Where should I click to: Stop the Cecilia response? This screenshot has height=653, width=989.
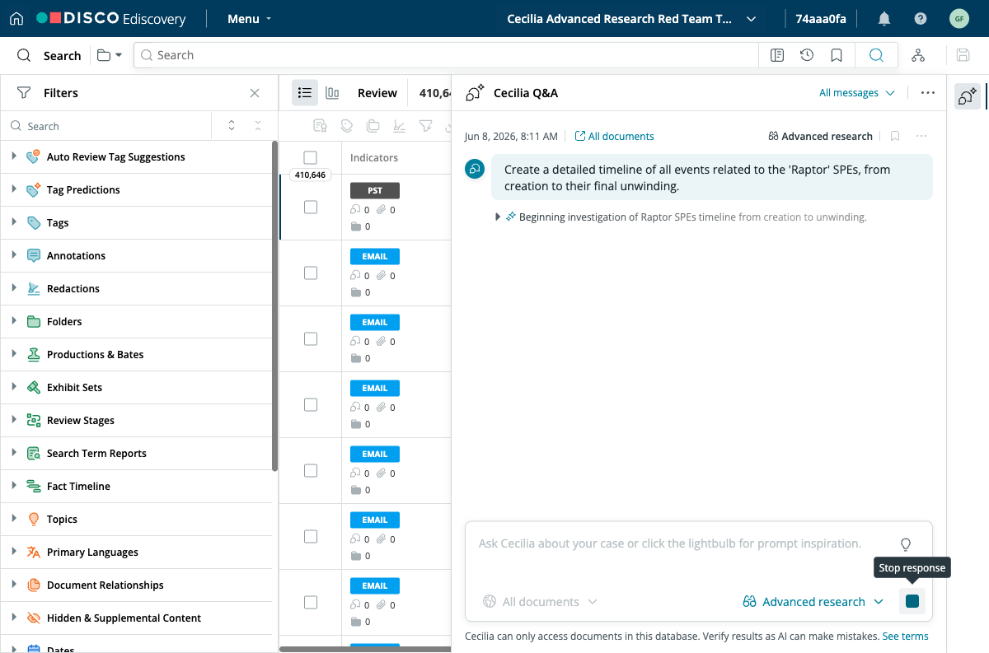(x=912, y=601)
